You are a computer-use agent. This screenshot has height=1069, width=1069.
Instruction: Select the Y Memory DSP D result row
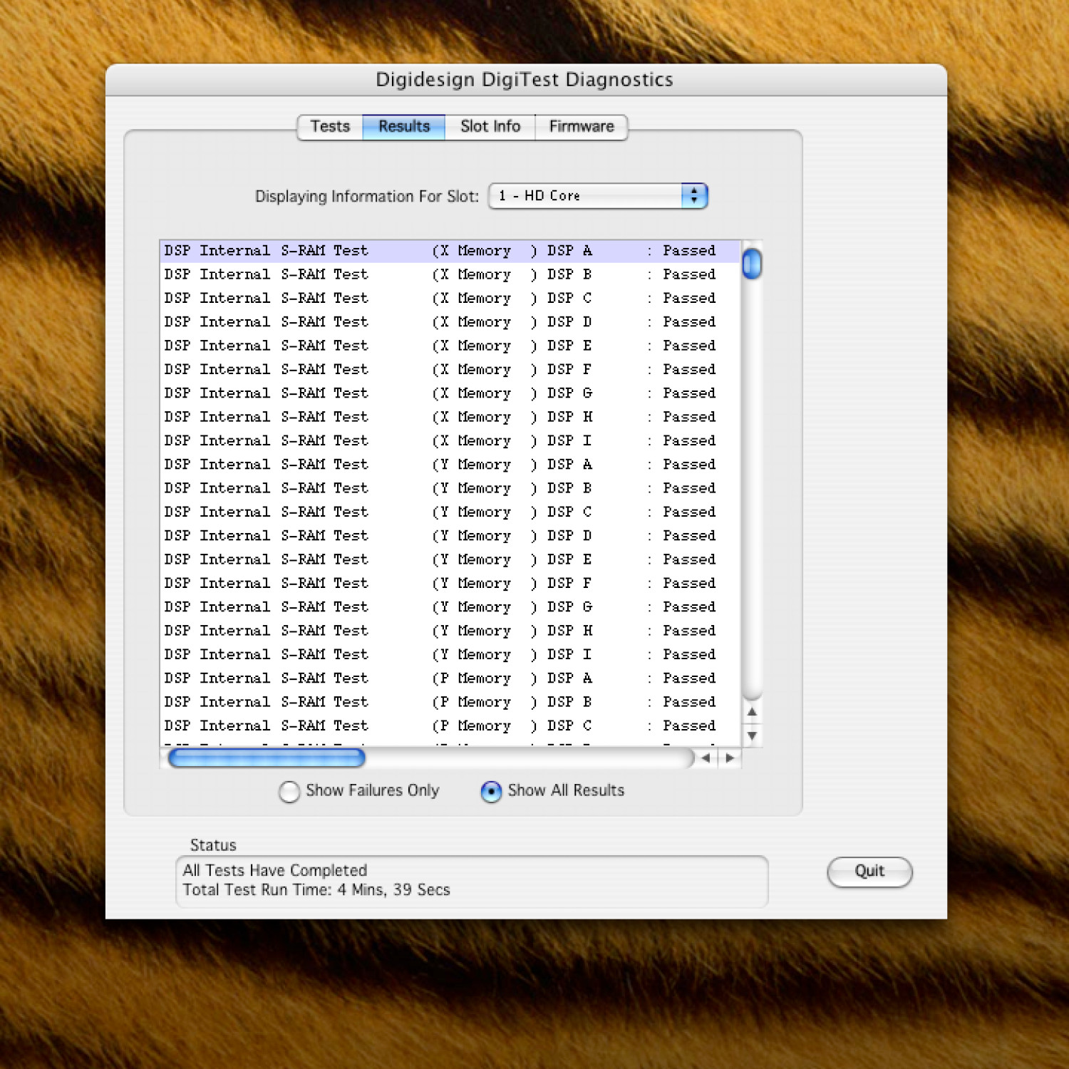point(450,536)
